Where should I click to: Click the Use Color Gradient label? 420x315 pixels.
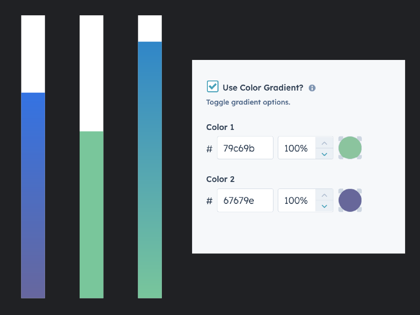(262, 87)
